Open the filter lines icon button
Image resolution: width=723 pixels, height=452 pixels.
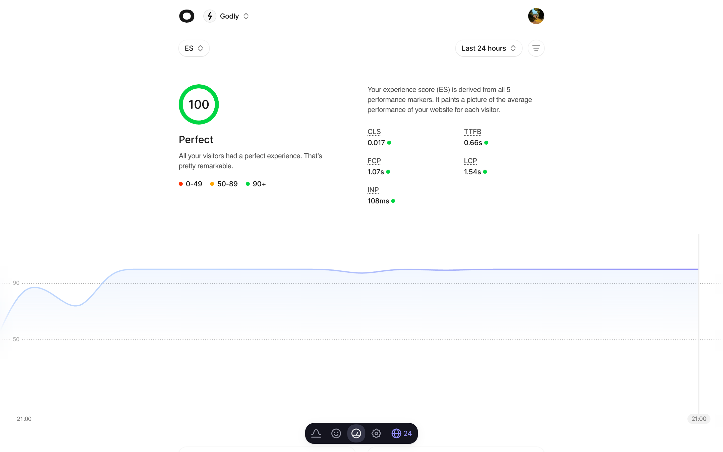536,48
